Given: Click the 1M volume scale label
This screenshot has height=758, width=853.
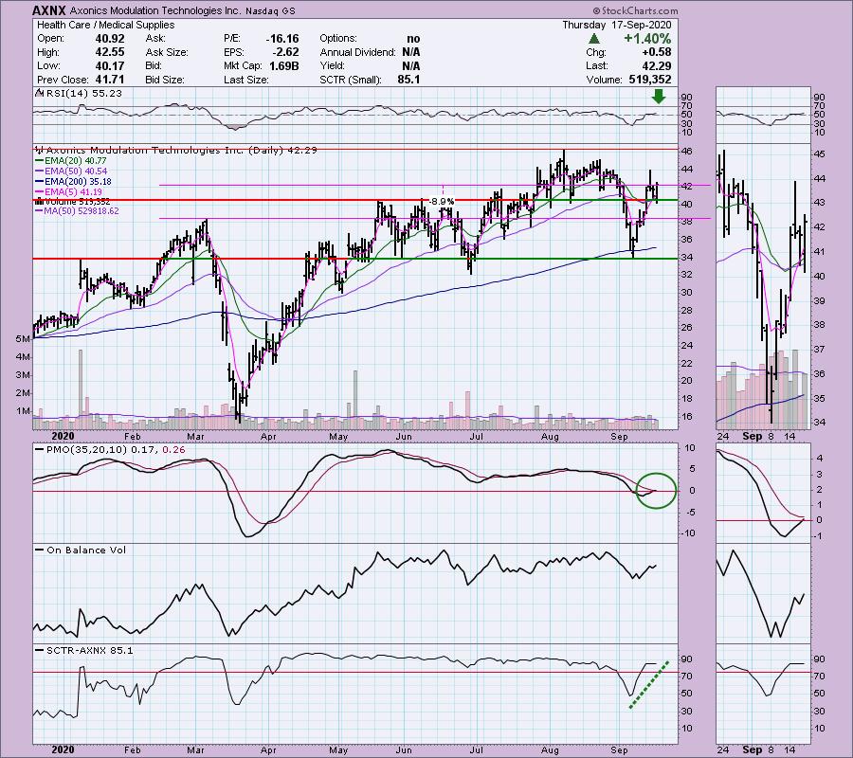Looking at the screenshot, I should tap(23, 410).
